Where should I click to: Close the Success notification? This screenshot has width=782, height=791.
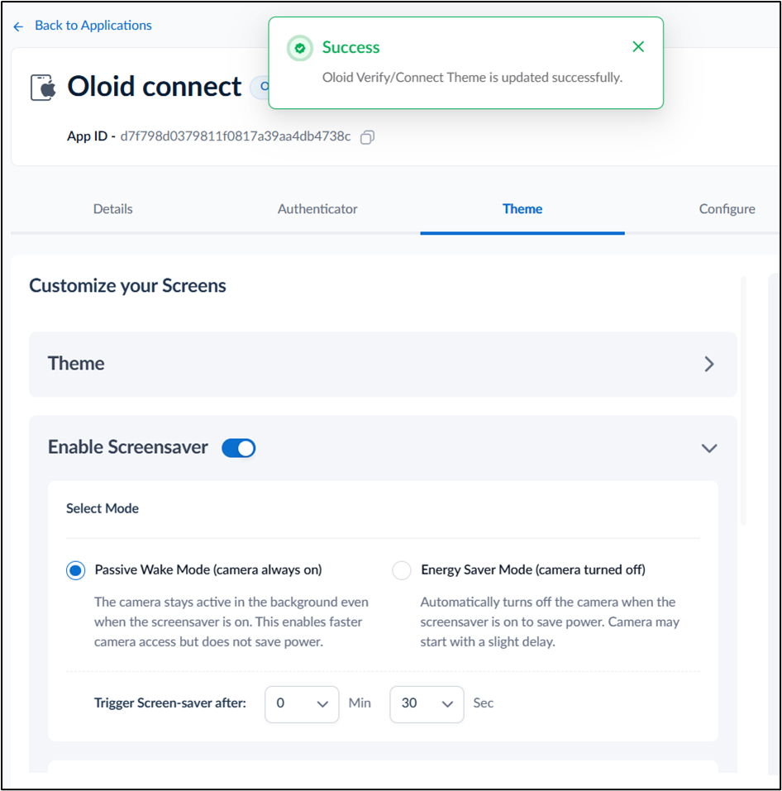coord(638,47)
